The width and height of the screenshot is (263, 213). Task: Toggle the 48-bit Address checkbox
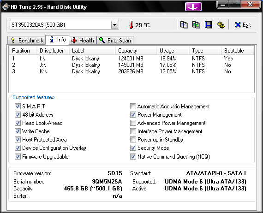(18, 115)
